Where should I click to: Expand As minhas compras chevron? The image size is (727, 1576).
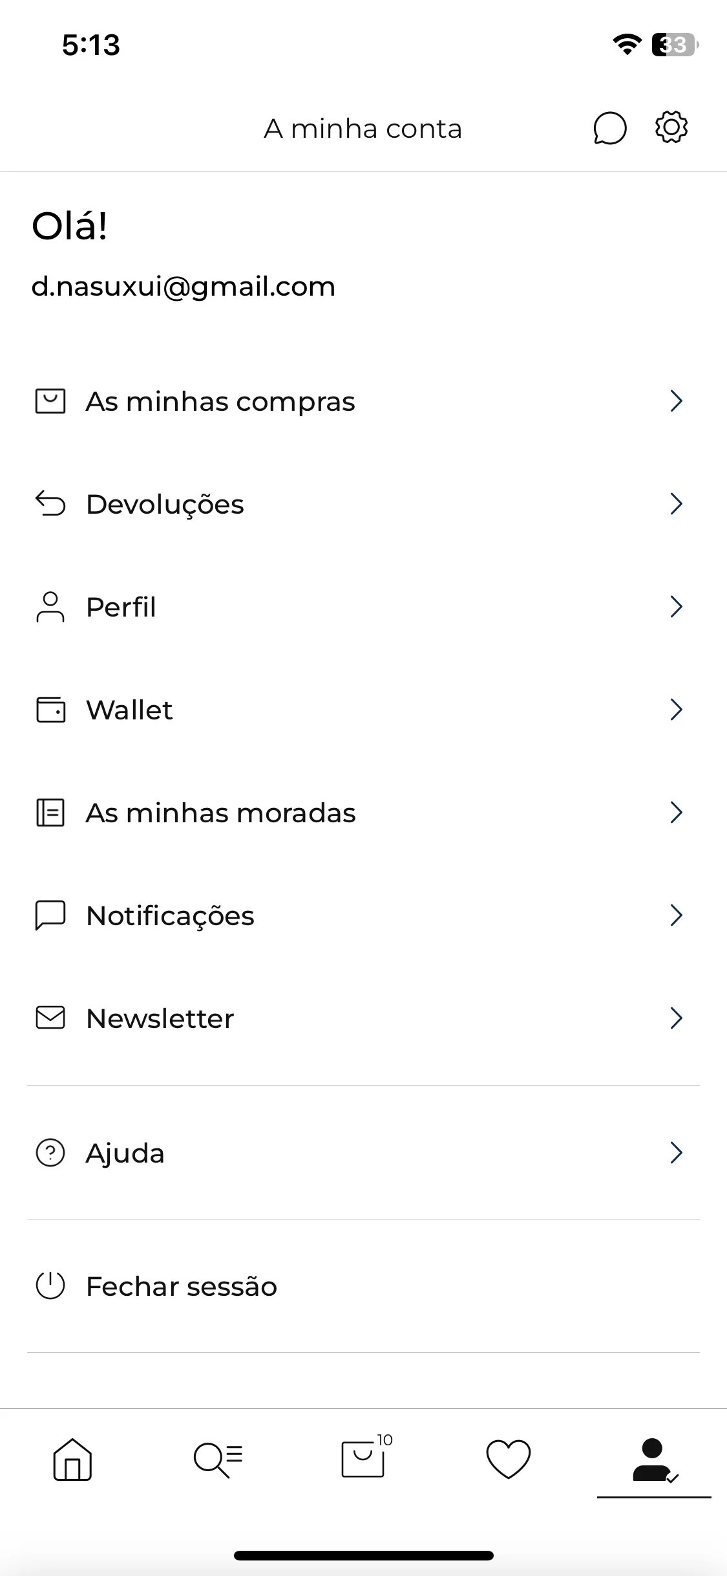click(677, 401)
